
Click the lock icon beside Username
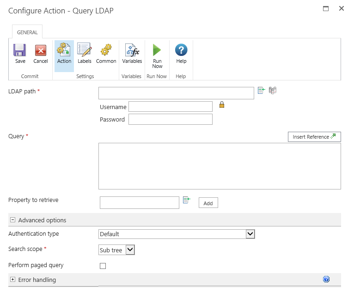[222, 105]
